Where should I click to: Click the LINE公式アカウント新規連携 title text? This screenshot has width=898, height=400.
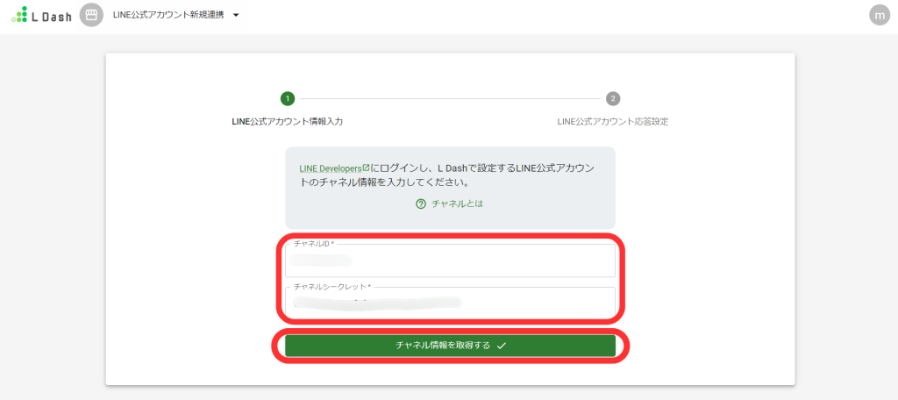click(168, 16)
